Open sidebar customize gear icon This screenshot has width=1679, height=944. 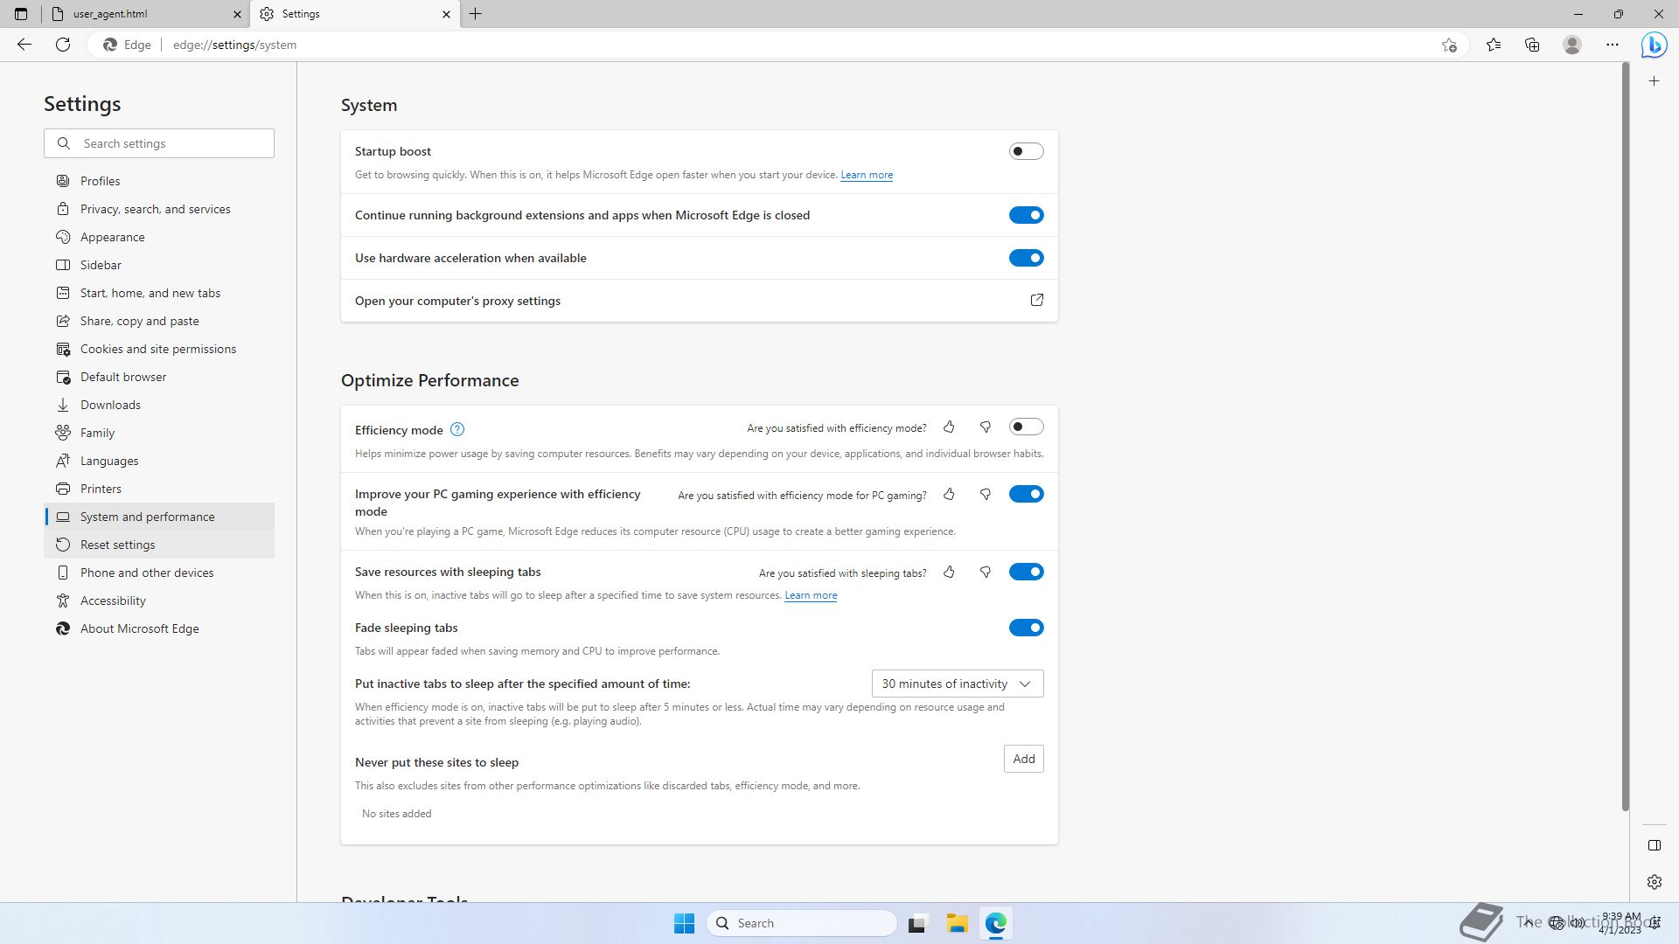(1654, 882)
